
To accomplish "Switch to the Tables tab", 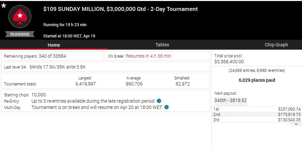I will (162, 45).
